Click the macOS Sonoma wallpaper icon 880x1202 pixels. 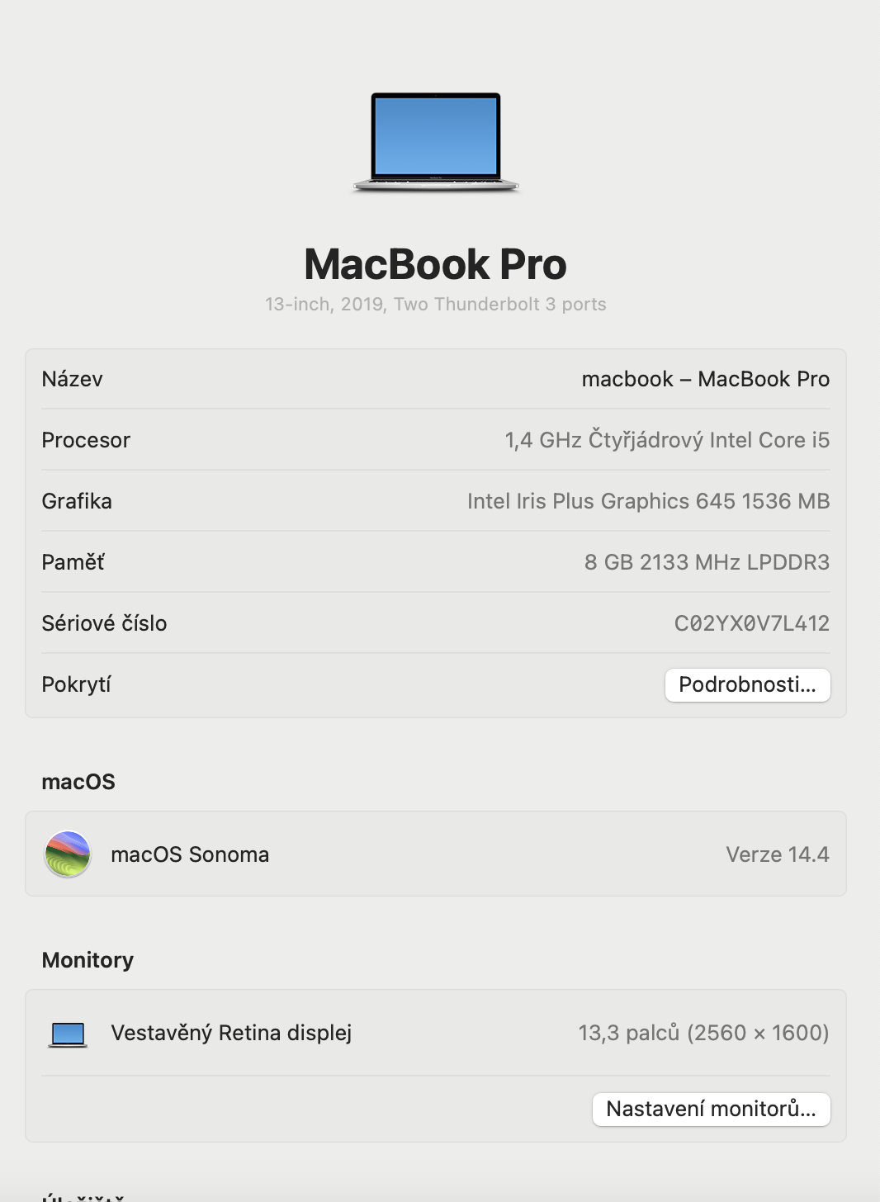[x=68, y=854]
